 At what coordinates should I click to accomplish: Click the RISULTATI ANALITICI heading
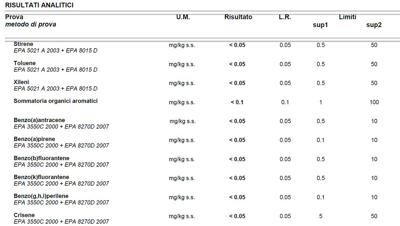coord(40,5)
